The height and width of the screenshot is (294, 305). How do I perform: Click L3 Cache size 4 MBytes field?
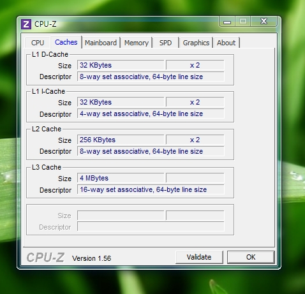[121, 178]
